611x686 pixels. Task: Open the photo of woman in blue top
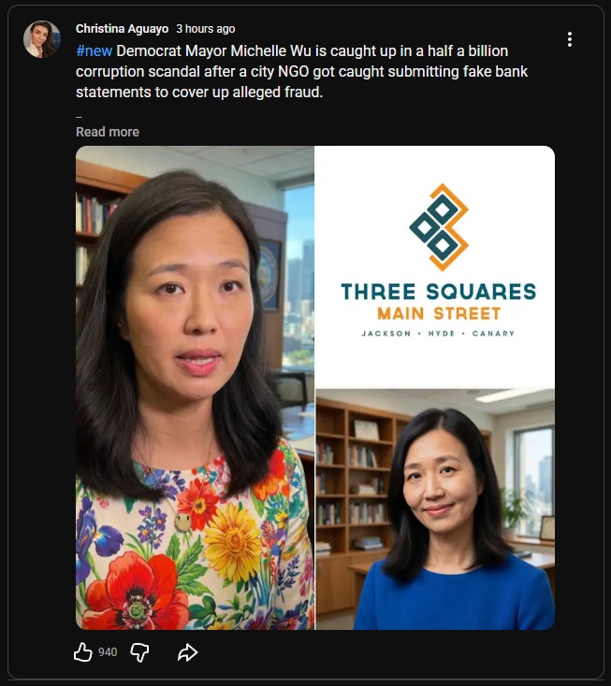coord(435,509)
